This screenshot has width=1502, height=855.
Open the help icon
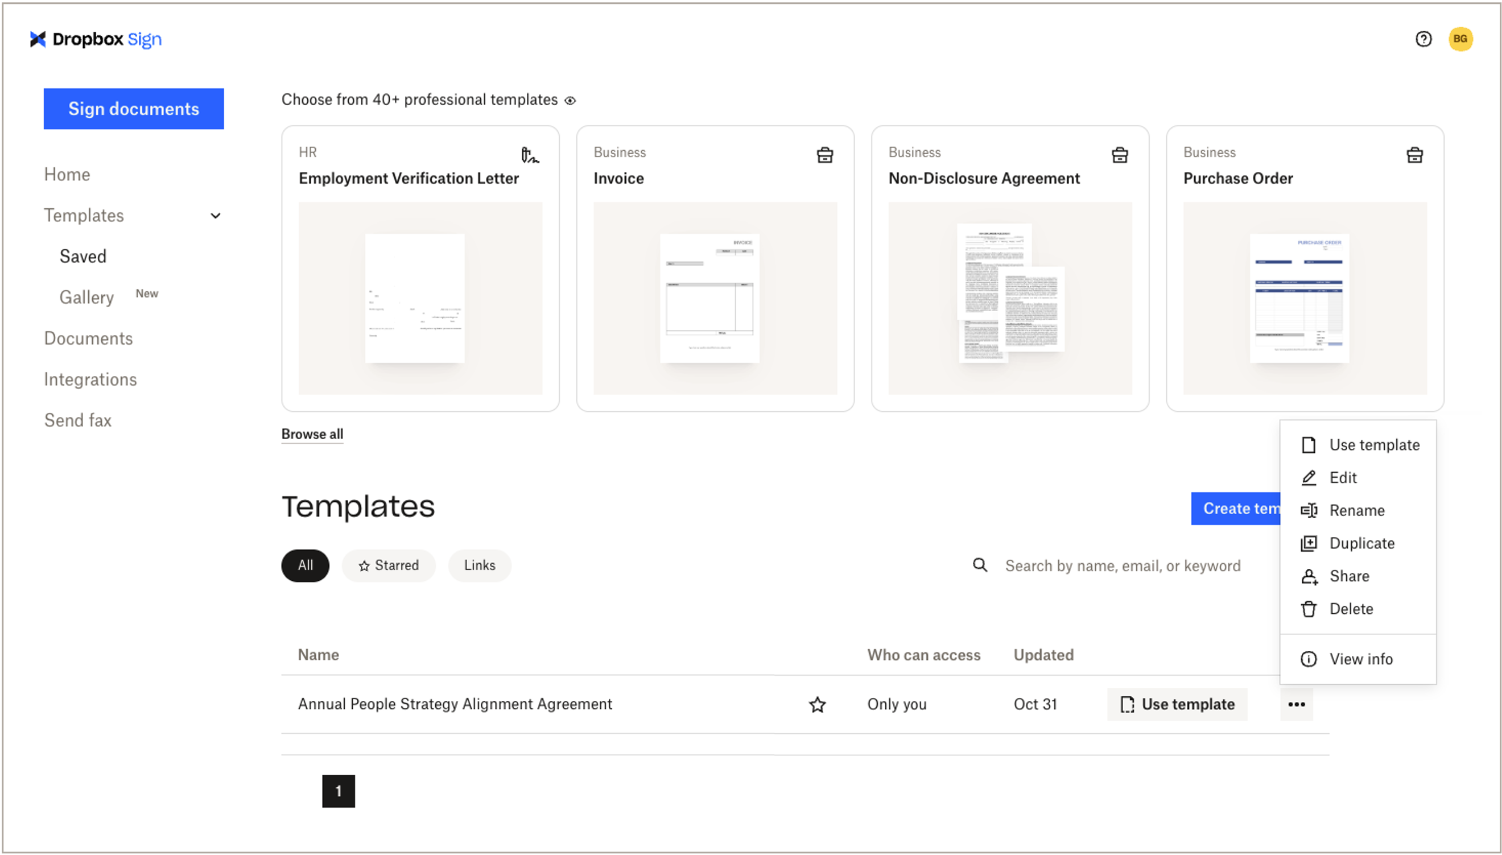[1423, 39]
